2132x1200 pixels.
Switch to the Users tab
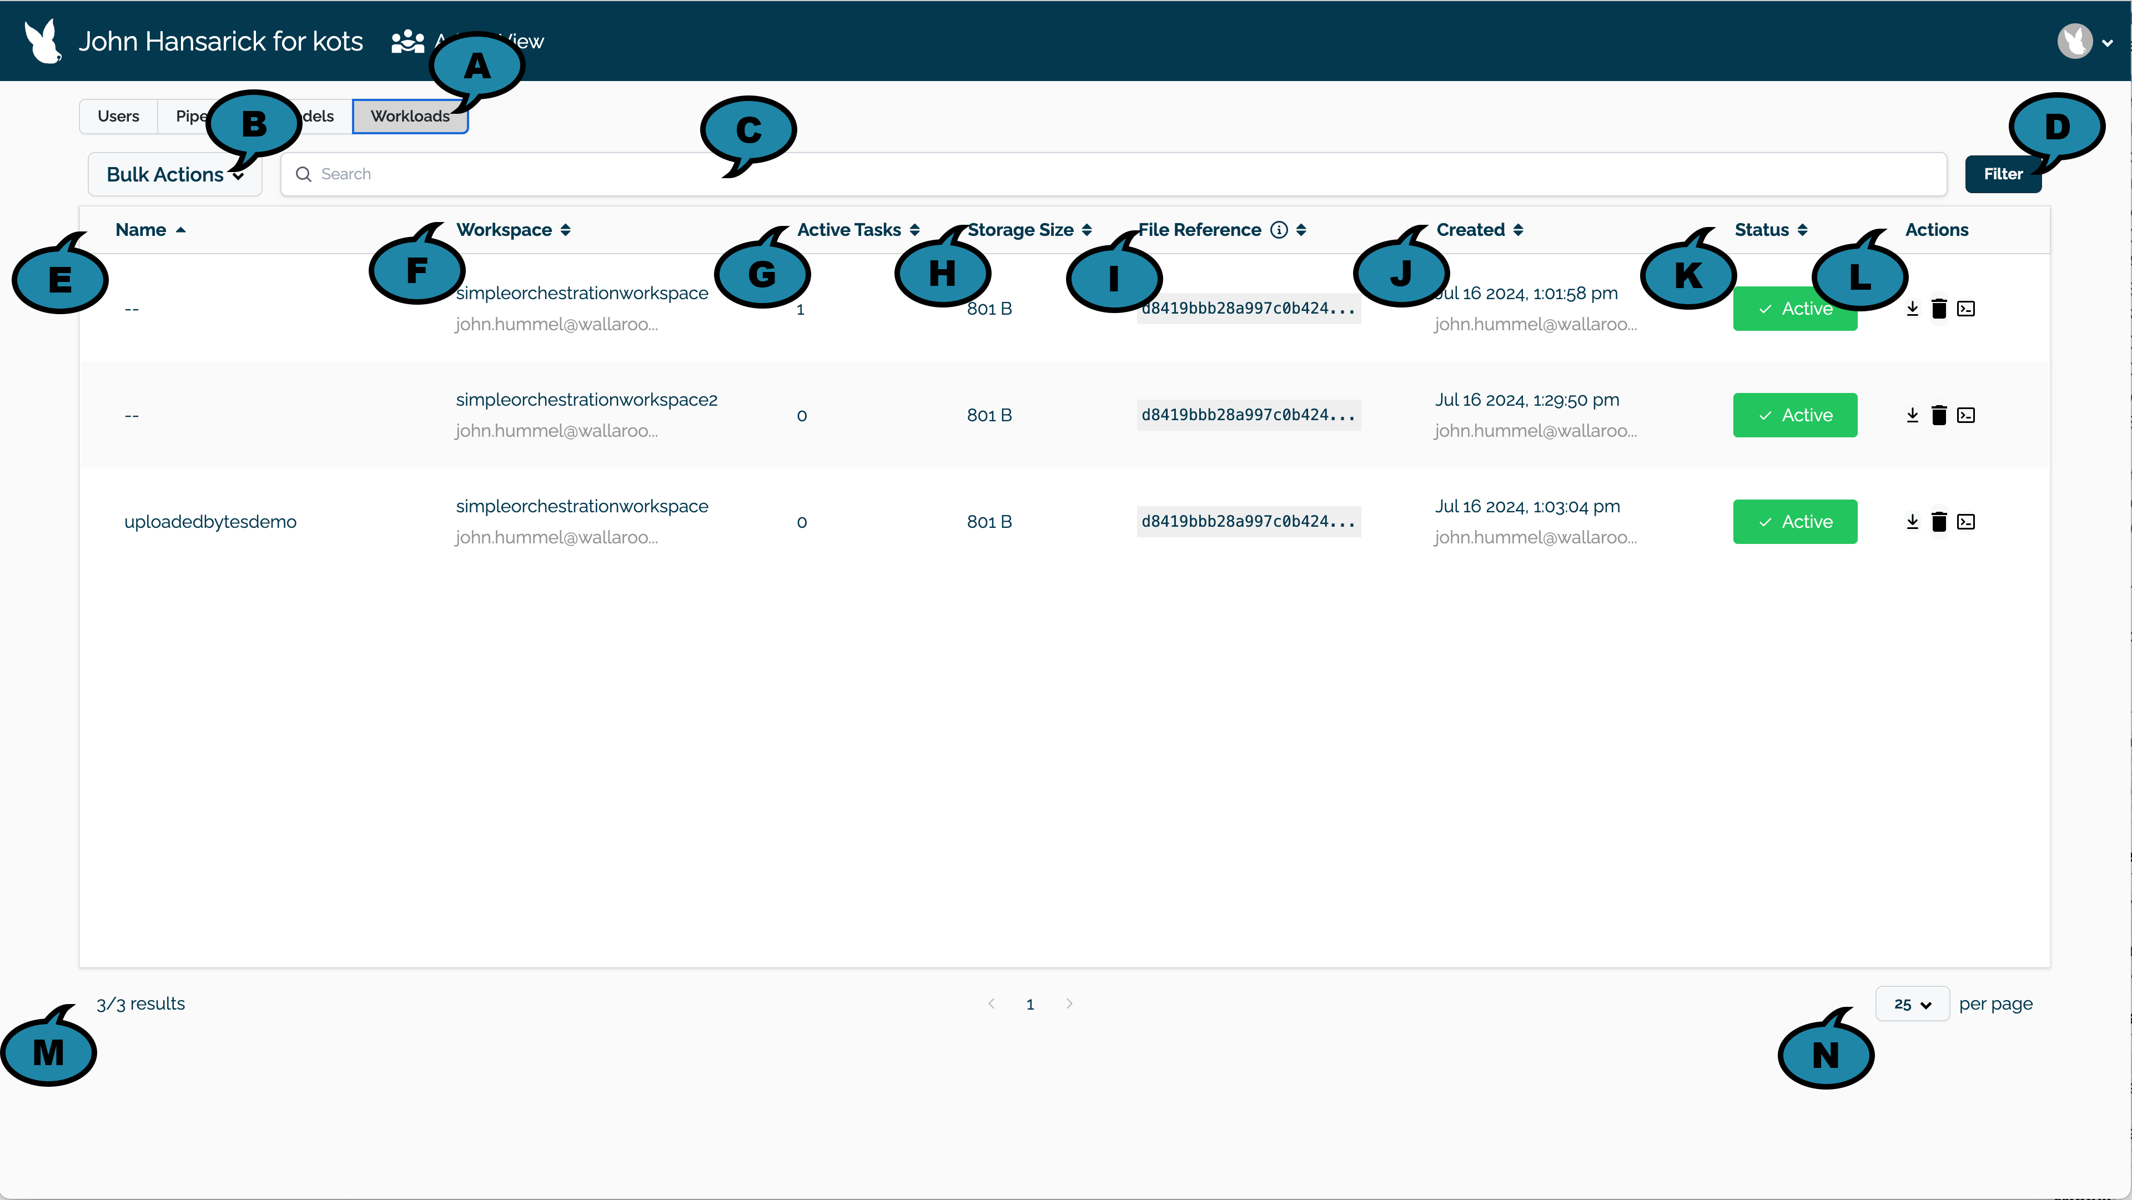pyautogui.click(x=118, y=116)
